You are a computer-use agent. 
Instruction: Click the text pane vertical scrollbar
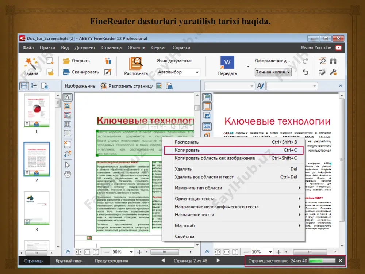[342, 160]
